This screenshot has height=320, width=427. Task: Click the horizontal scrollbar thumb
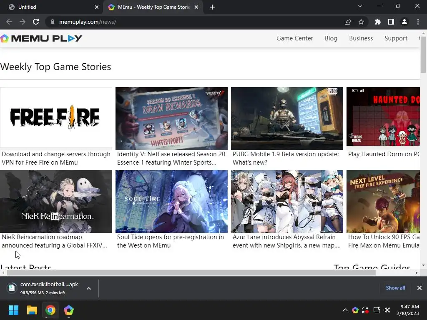coord(191,272)
